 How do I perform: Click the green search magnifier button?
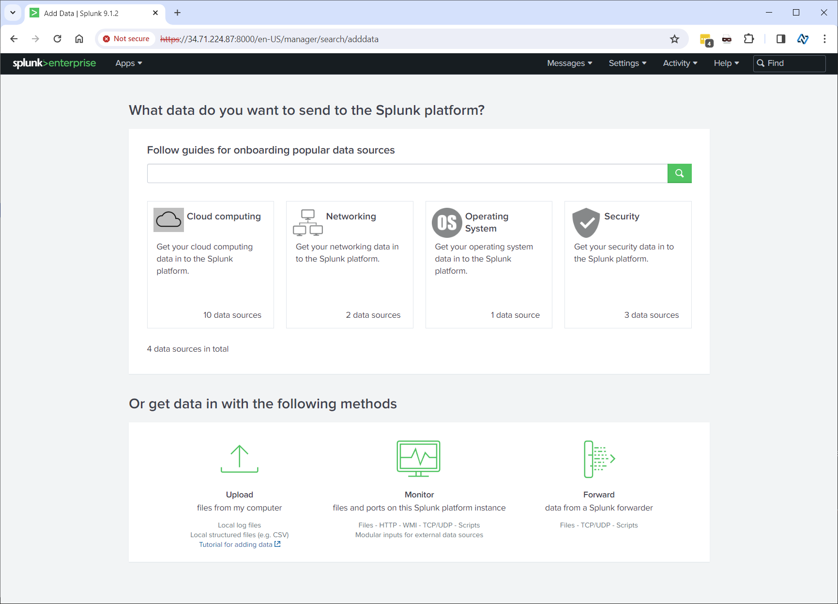[x=679, y=173]
